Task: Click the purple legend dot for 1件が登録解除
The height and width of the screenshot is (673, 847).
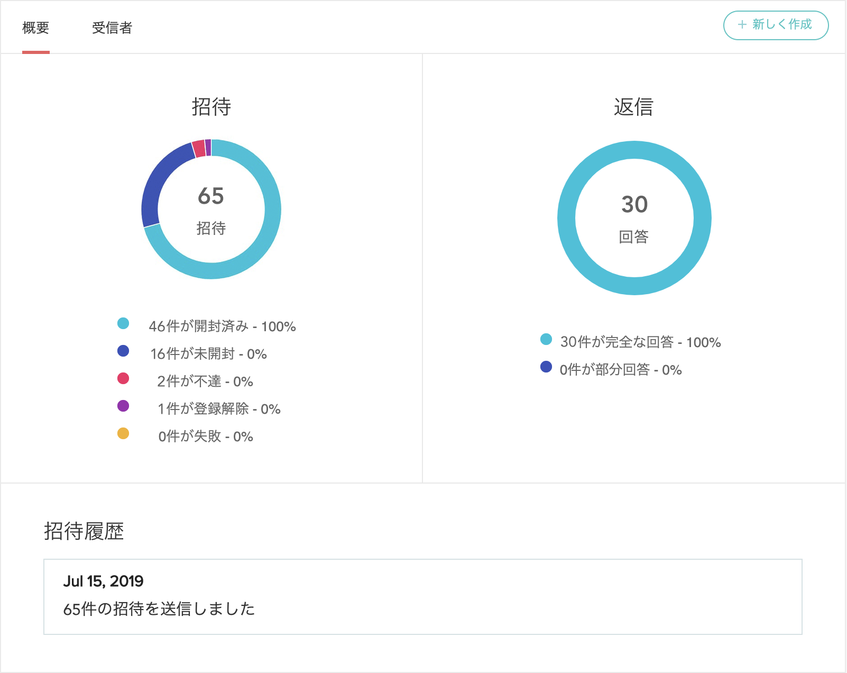Action: [x=123, y=406]
